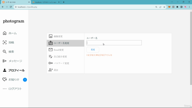
Task: Open the パスワード変更 settings menu item
Action: (65, 63)
